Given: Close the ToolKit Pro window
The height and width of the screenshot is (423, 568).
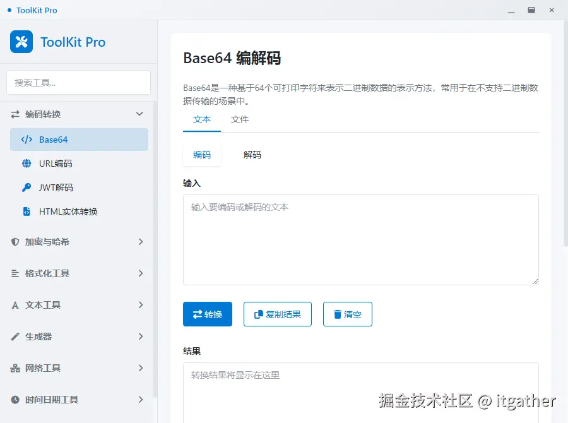Looking at the screenshot, I should 552,10.
